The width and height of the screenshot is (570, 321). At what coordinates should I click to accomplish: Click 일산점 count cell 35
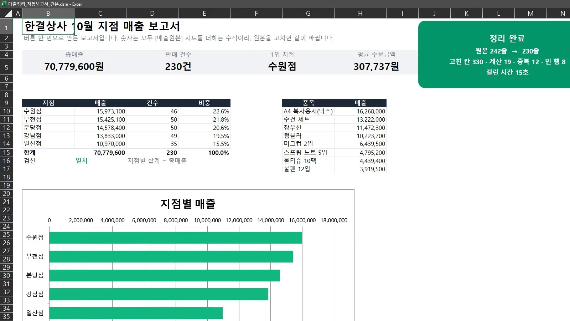pyautogui.click(x=152, y=144)
